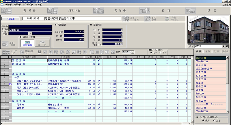Switch to 内訳編集 edit mode

pos(28,43)
